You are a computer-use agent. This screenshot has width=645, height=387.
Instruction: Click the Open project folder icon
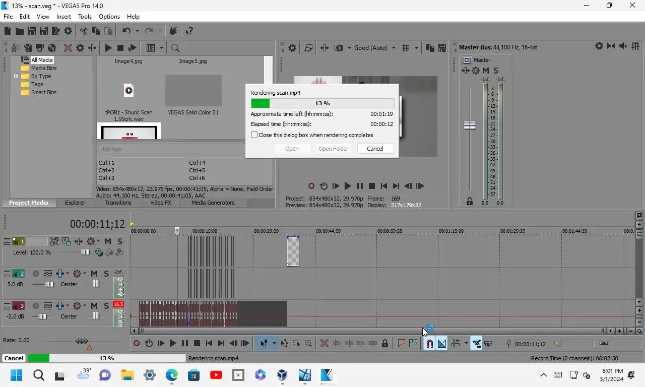[19, 31]
